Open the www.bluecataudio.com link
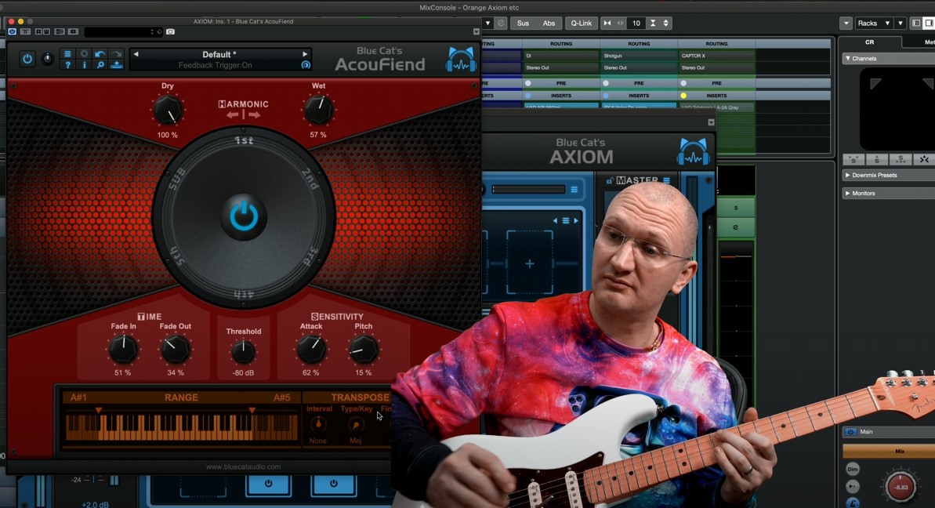The image size is (935, 508). click(x=243, y=467)
